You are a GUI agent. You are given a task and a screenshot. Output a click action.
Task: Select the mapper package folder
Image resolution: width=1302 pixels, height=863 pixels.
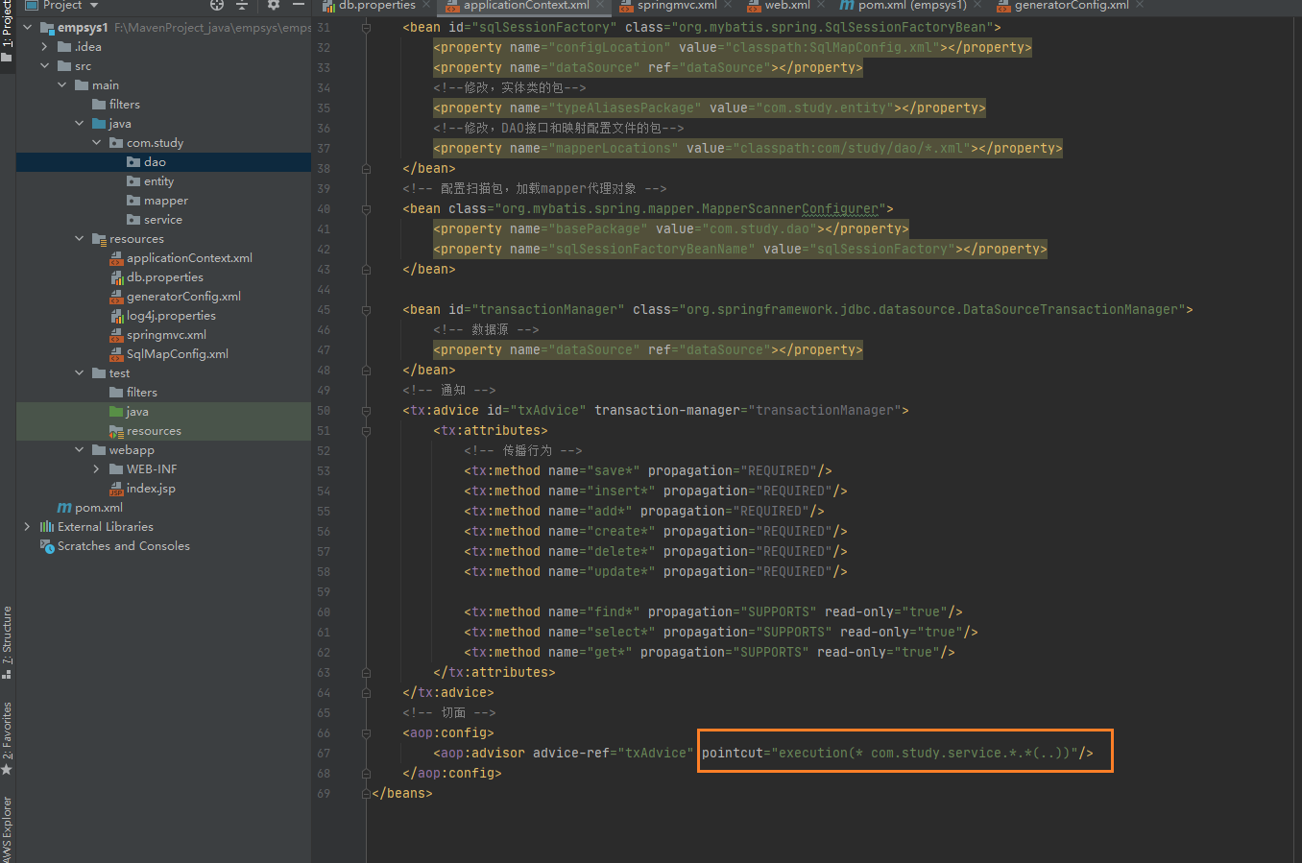(x=165, y=201)
